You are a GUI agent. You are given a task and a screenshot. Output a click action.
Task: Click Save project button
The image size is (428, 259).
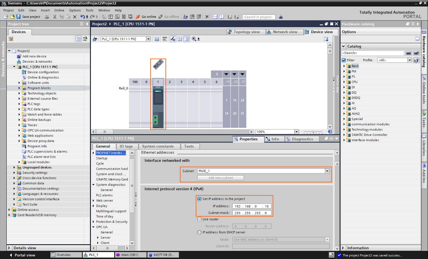coord(28,17)
